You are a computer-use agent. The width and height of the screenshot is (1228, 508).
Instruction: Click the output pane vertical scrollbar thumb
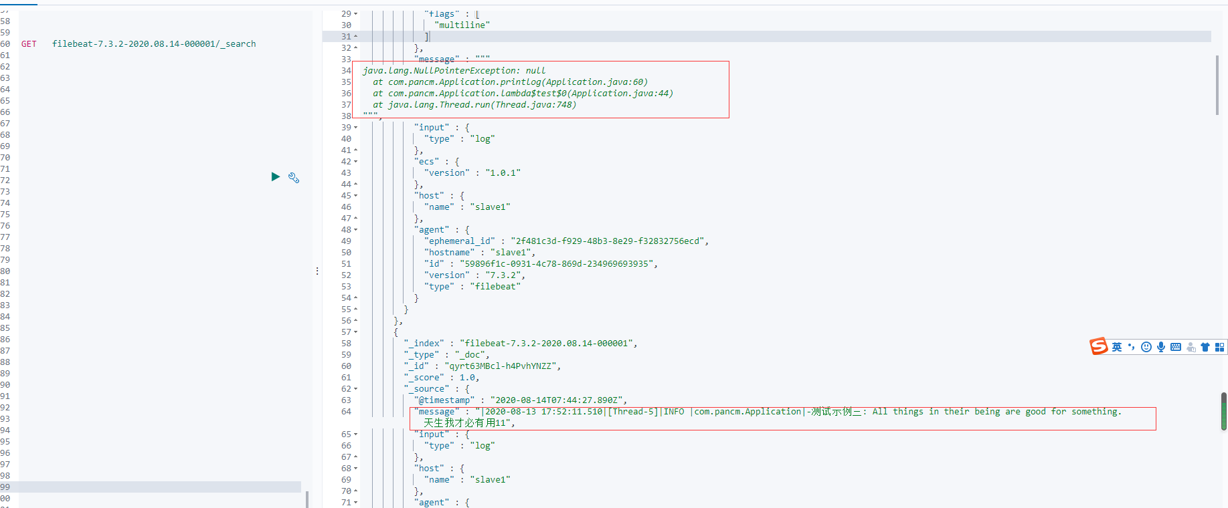1217,84
